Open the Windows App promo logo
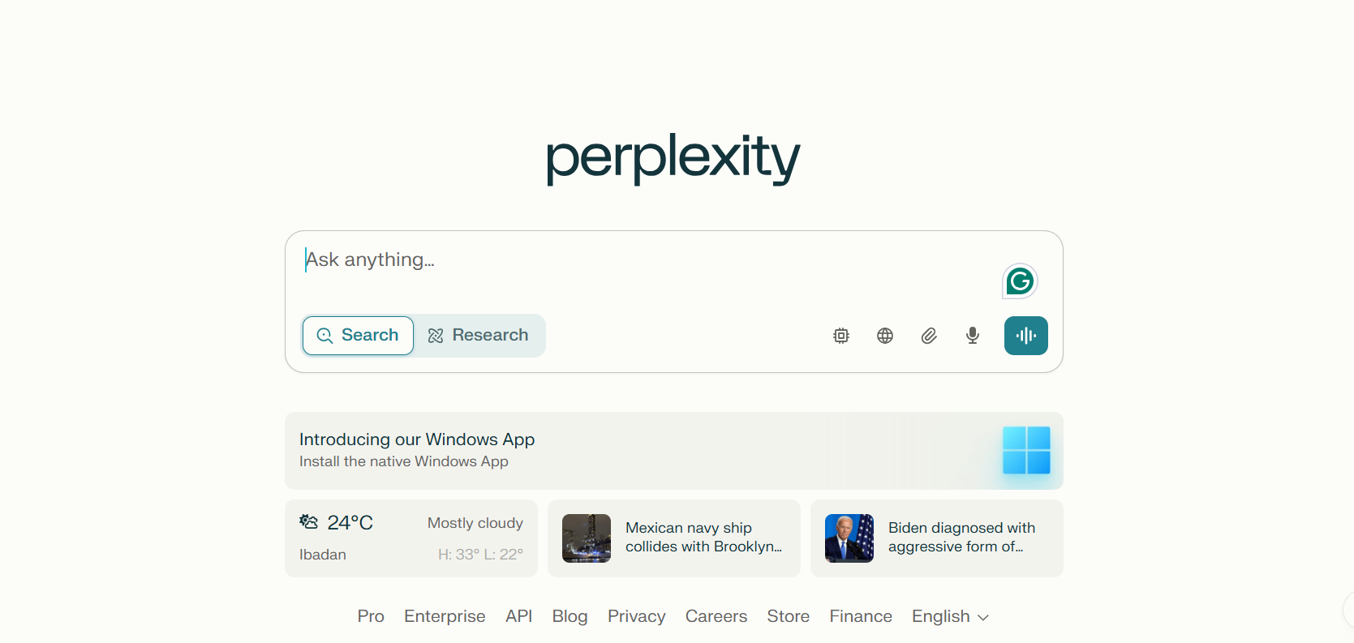1354x643 pixels. point(1025,451)
